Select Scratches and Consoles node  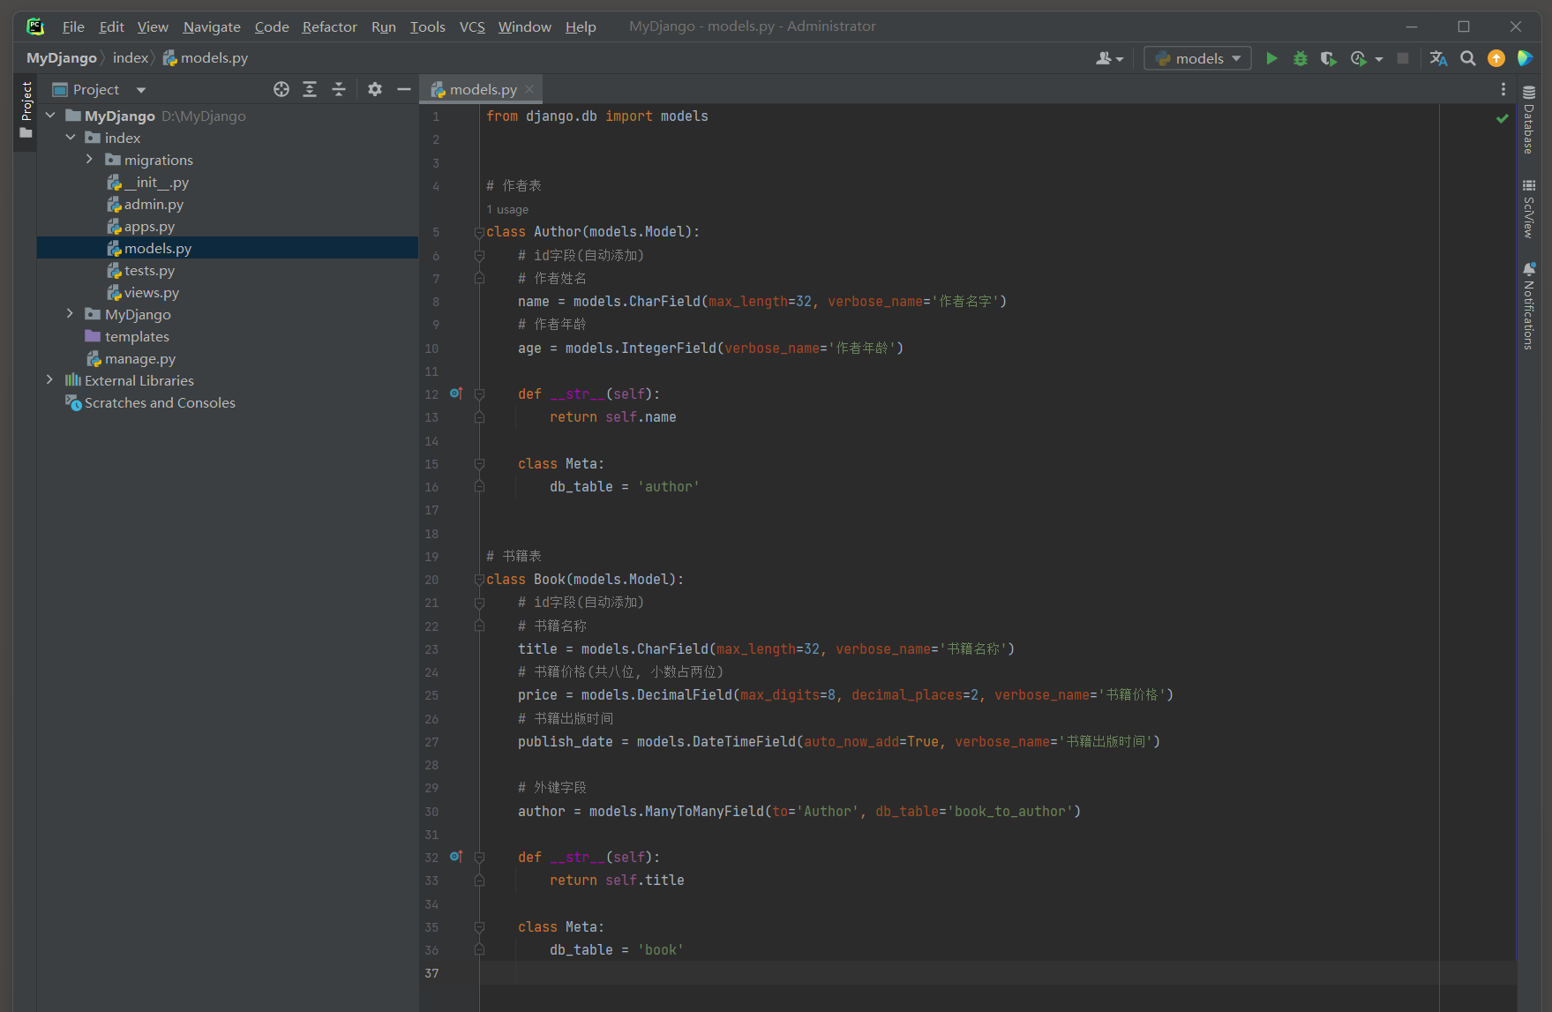pos(160,402)
